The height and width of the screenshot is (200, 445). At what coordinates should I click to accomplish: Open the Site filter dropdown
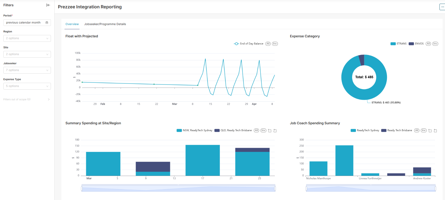click(27, 54)
